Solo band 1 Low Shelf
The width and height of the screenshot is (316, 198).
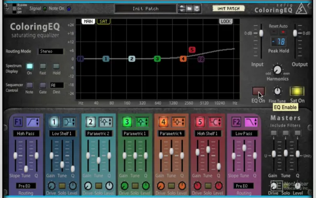point(62,186)
